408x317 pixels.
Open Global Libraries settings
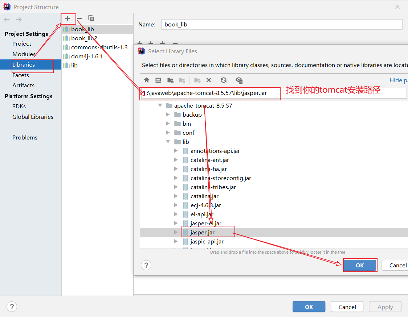(33, 117)
